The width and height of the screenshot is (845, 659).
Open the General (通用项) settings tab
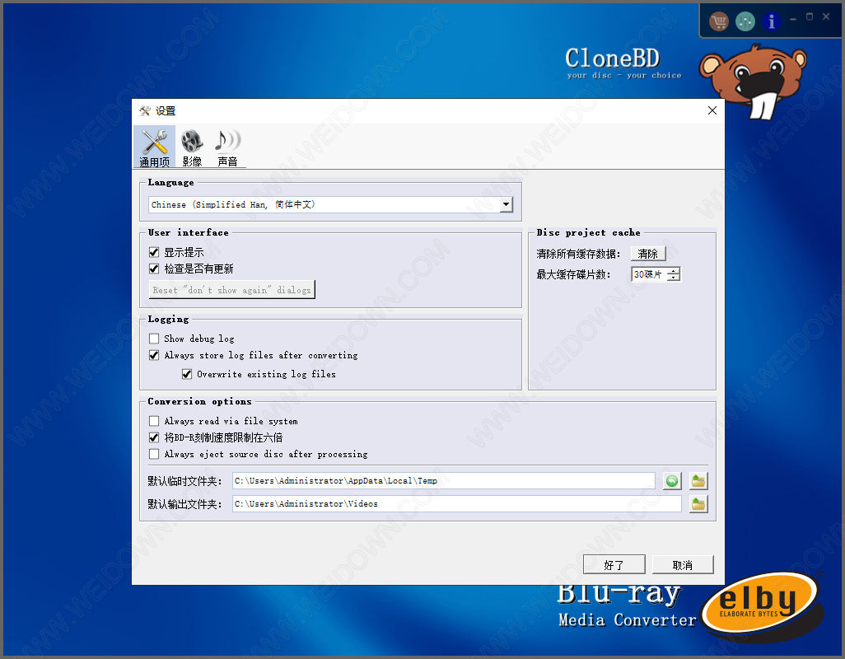click(155, 147)
